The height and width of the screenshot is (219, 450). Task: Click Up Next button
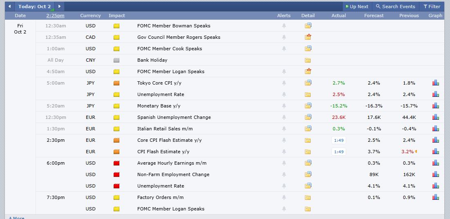click(x=357, y=6)
